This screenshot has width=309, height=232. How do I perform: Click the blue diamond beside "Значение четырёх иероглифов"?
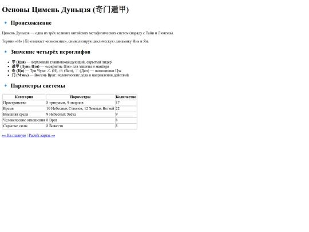point(6,52)
